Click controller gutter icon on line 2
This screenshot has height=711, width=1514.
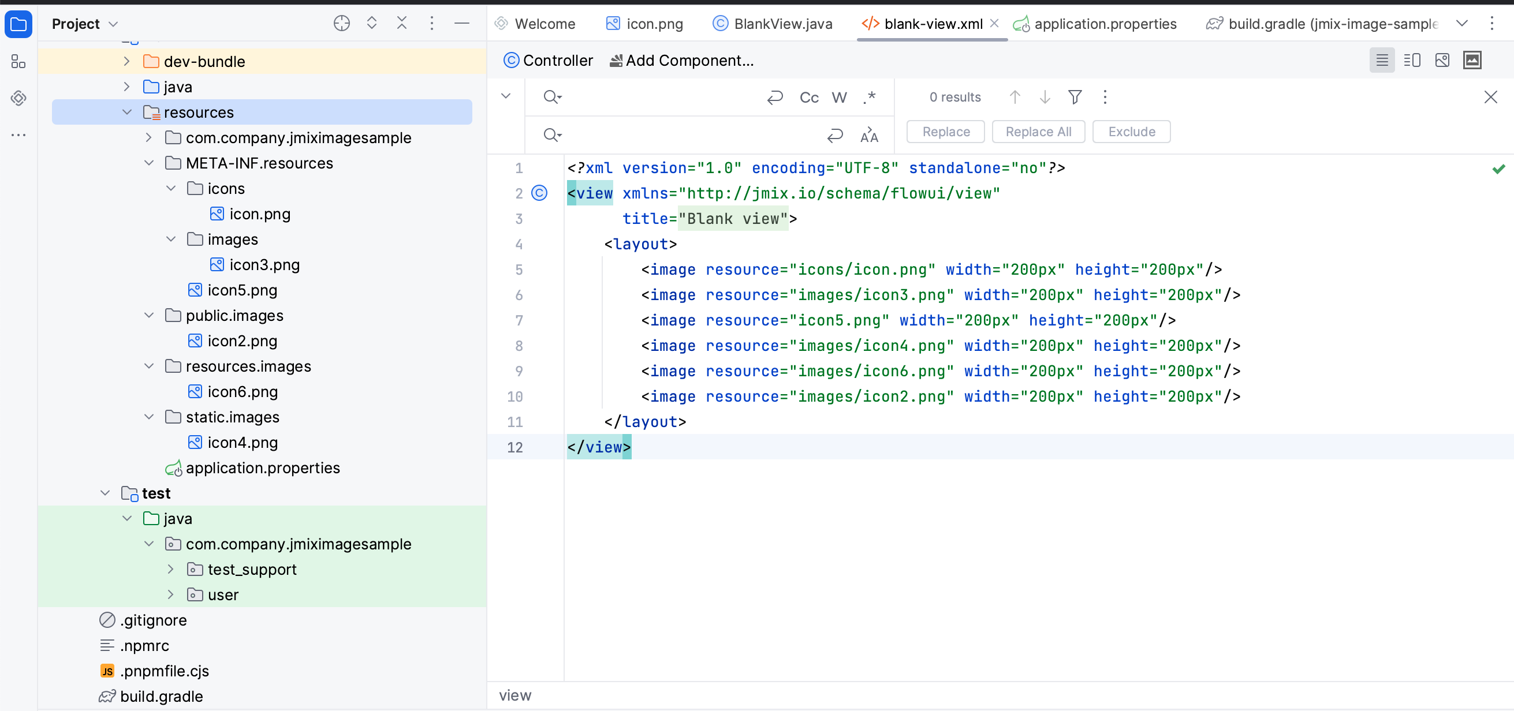pyautogui.click(x=539, y=193)
